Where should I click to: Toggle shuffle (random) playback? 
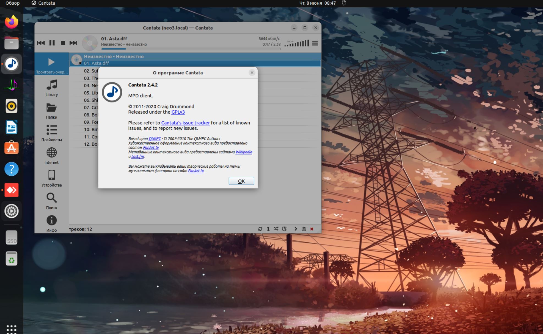tap(276, 229)
